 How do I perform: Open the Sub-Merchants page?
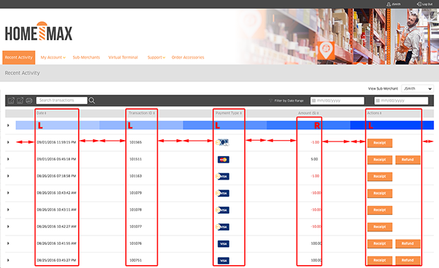coord(86,57)
